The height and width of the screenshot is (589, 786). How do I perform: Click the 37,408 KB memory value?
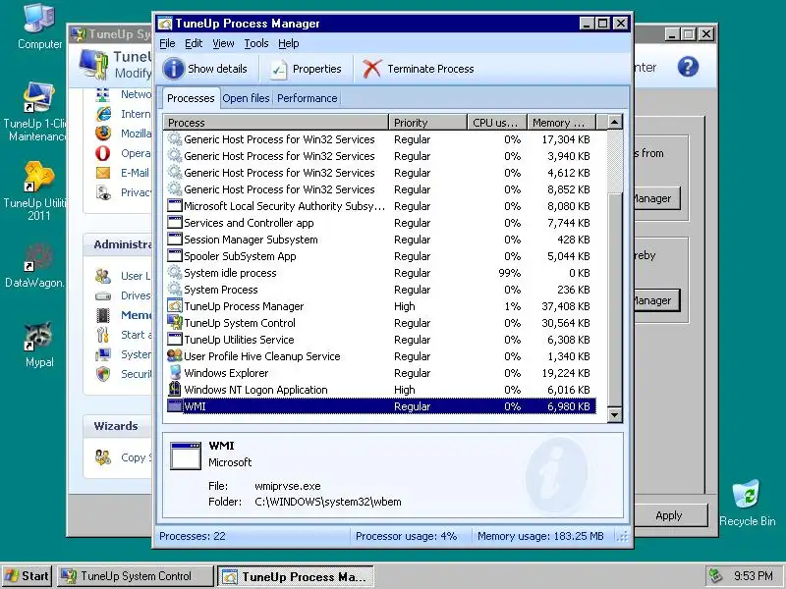click(x=566, y=306)
